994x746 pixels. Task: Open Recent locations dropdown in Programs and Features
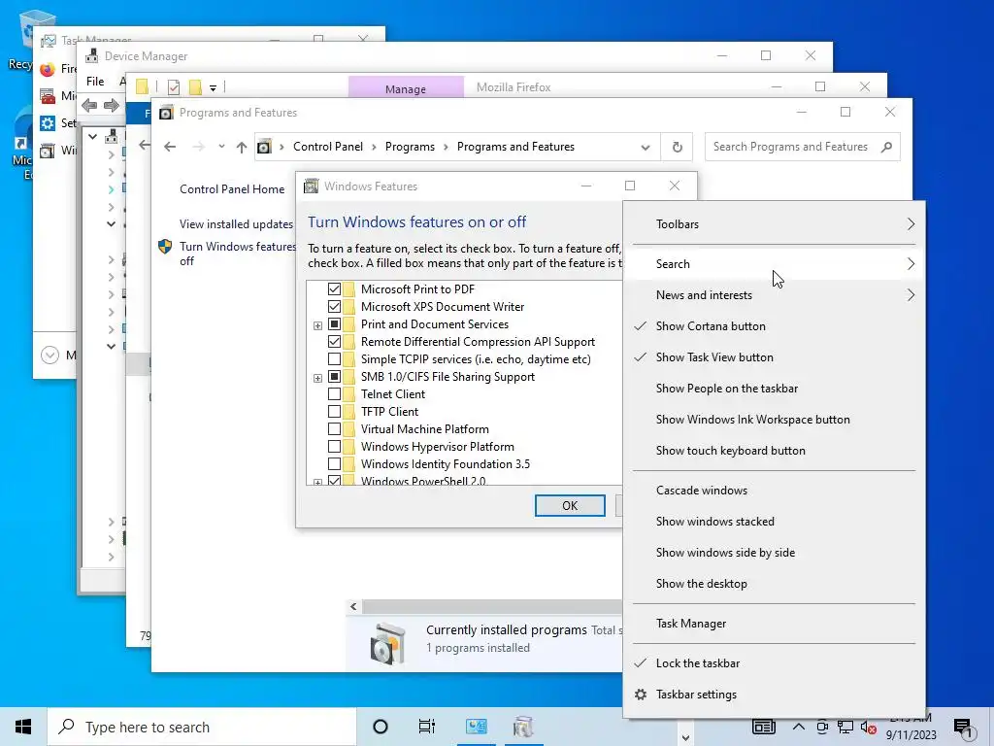221,147
